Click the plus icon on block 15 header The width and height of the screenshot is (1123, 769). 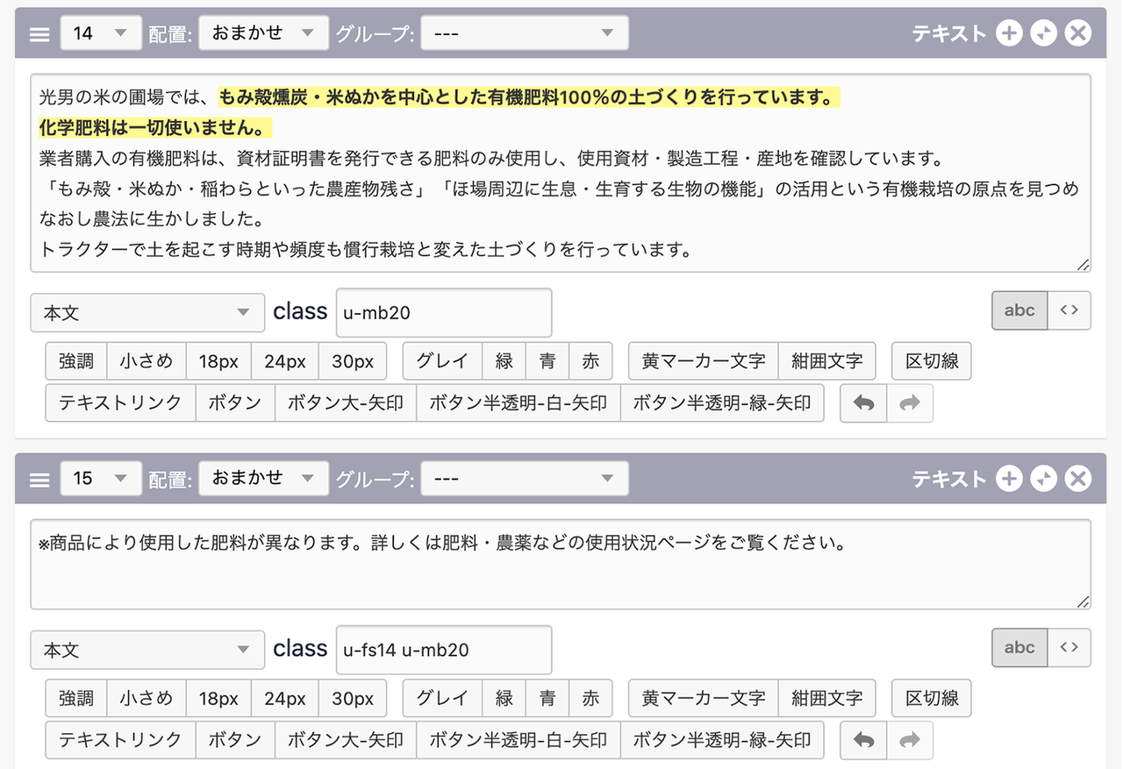[x=1009, y=479]
